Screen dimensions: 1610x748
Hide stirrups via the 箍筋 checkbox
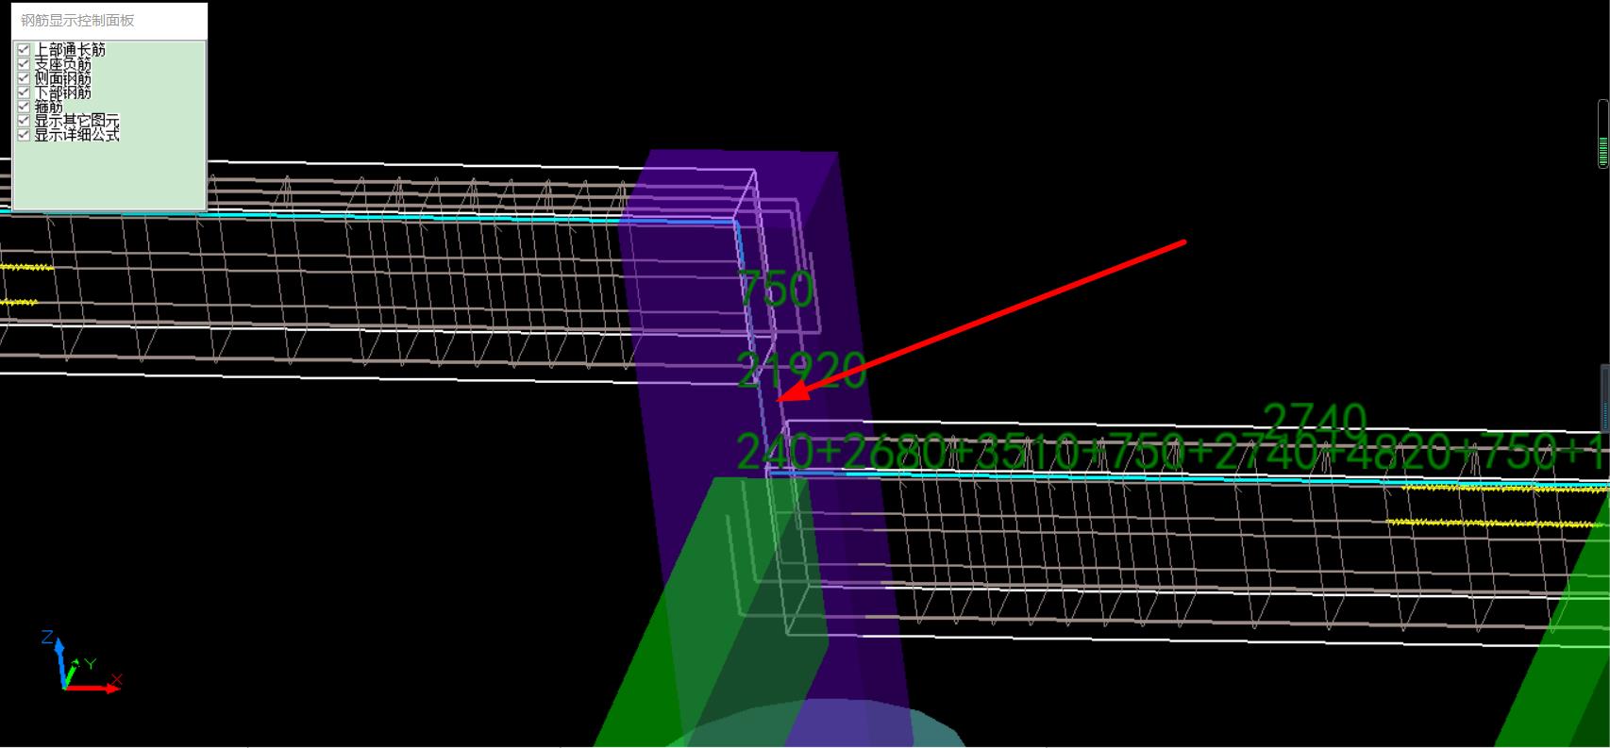coord(24,107)
